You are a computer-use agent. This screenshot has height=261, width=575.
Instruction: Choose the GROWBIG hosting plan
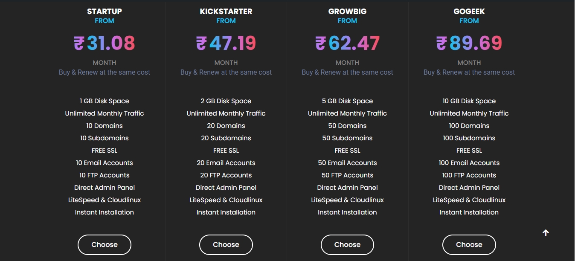(x=347, y=245)
